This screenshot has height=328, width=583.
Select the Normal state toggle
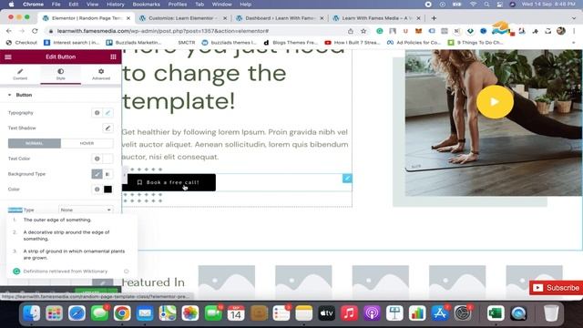[35, 143]
